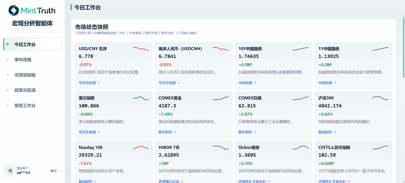
Task: Visit 新华财经 link on COMEX黄金 card
Action: (168, 132)
